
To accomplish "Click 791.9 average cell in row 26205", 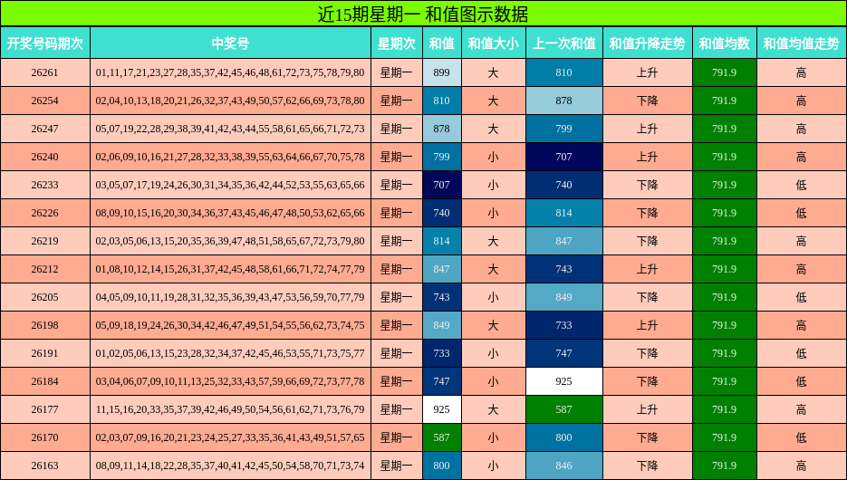I will point(725,297).
